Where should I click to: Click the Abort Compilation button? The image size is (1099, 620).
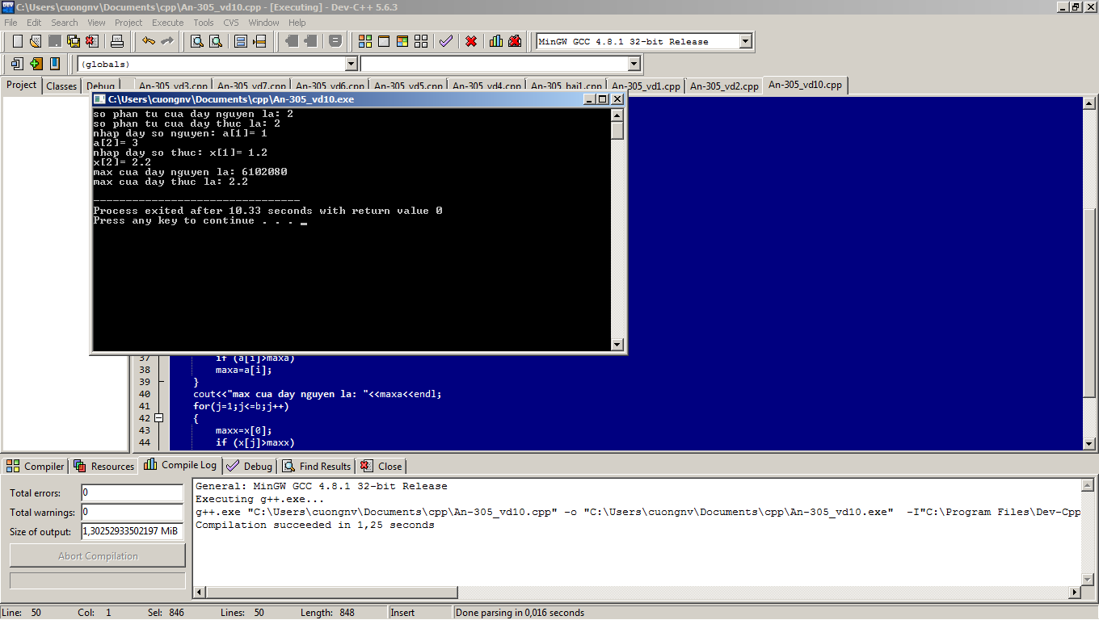tap(98, 555)
